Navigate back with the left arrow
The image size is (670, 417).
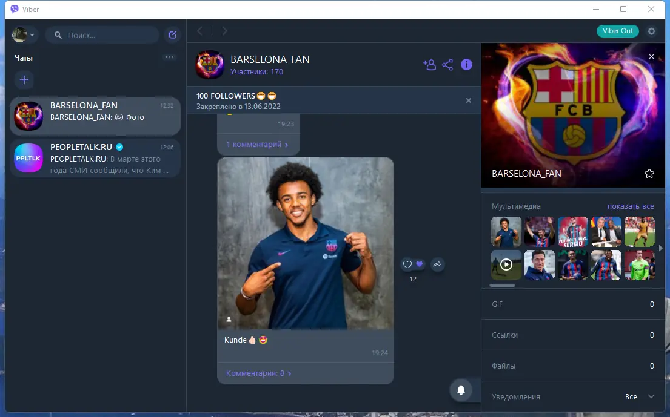pyautogui.click(x=199, y=30)
